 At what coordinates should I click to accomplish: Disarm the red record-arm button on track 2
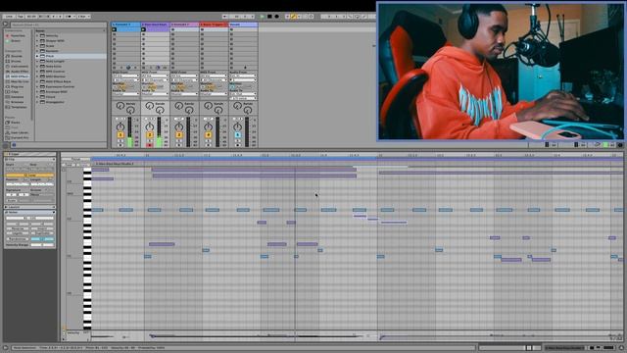click(x=150, y=145)
